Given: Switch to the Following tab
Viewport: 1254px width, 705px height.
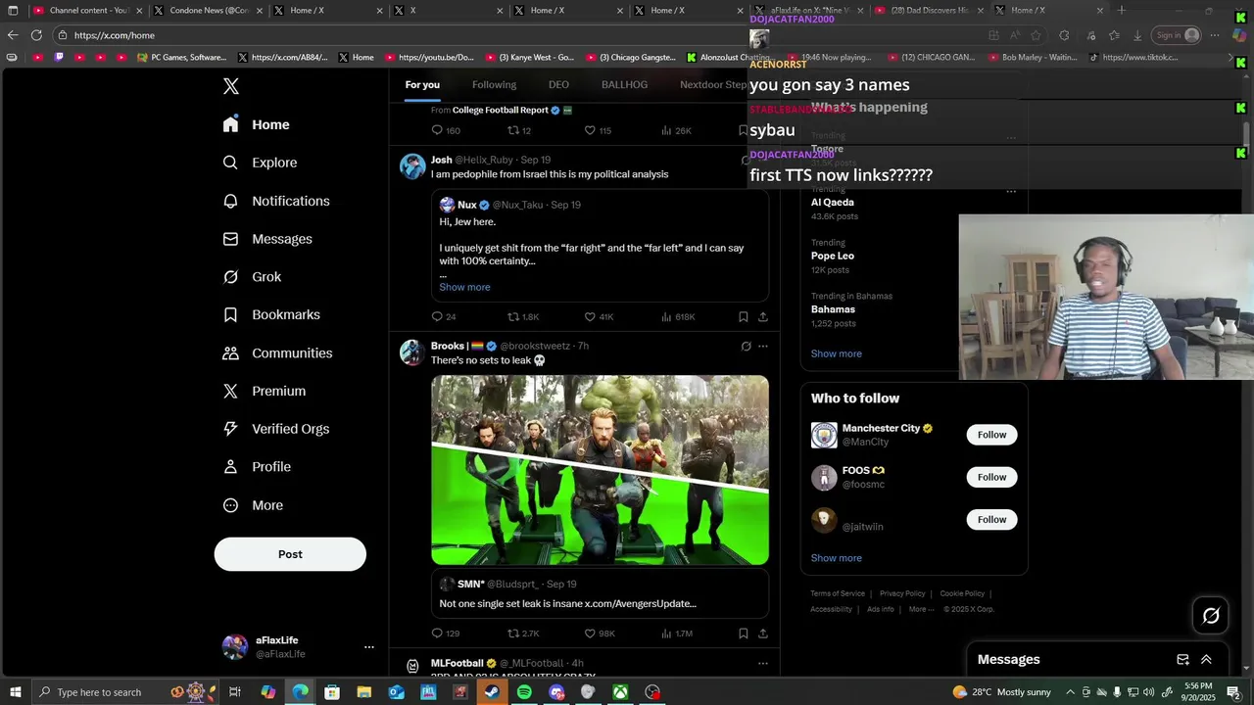Looking at the screenshot, I should [494, 84].
